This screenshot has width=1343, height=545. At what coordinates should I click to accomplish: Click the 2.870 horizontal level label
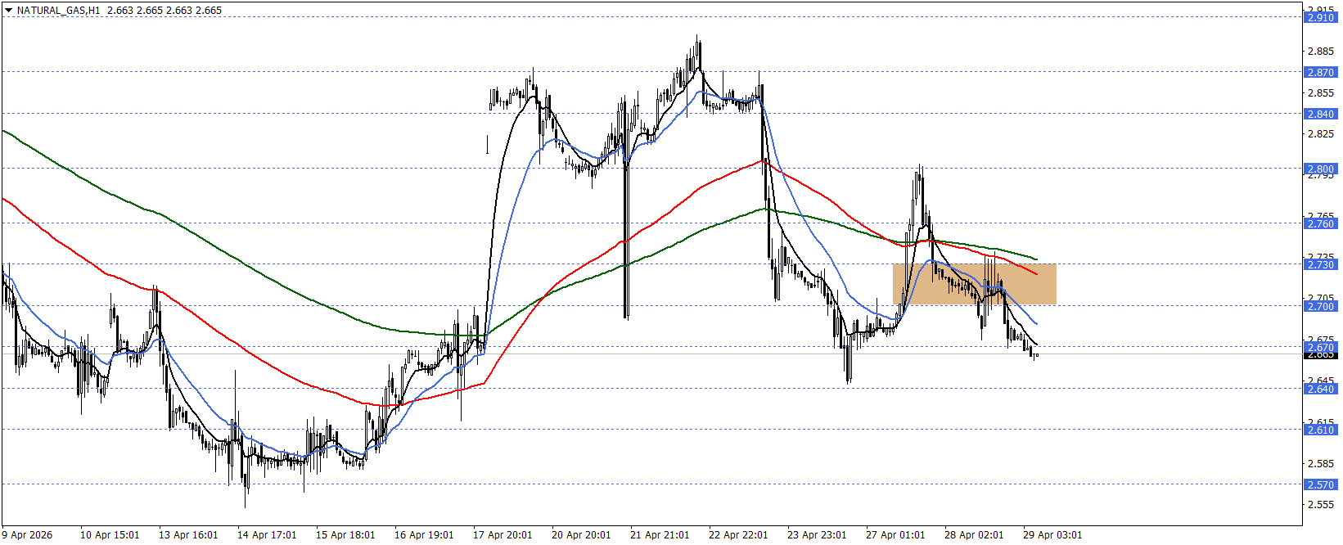[x=1320, y=72]
